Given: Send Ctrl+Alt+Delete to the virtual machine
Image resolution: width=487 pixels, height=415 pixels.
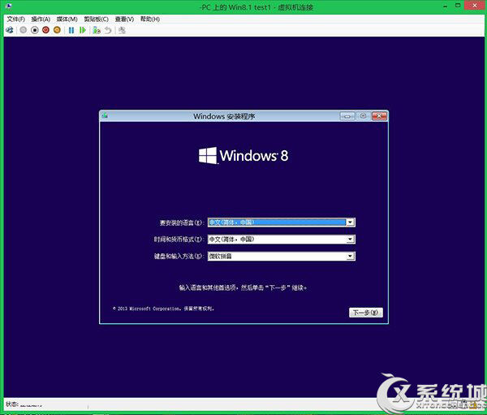Looking at the screenshot, I should 10,30.
